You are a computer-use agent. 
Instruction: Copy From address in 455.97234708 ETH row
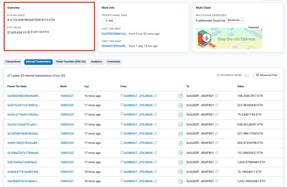point(155,143)
